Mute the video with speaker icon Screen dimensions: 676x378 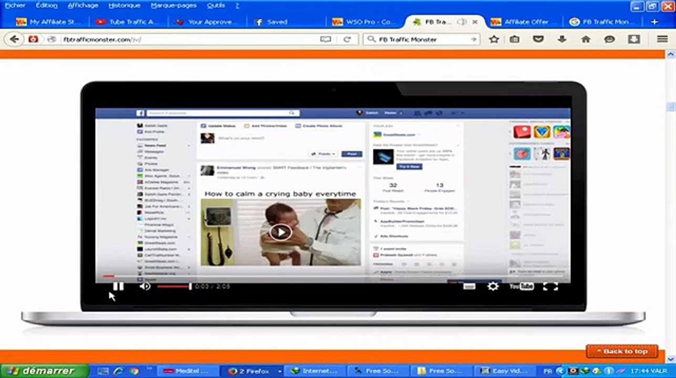click(145, 286)
